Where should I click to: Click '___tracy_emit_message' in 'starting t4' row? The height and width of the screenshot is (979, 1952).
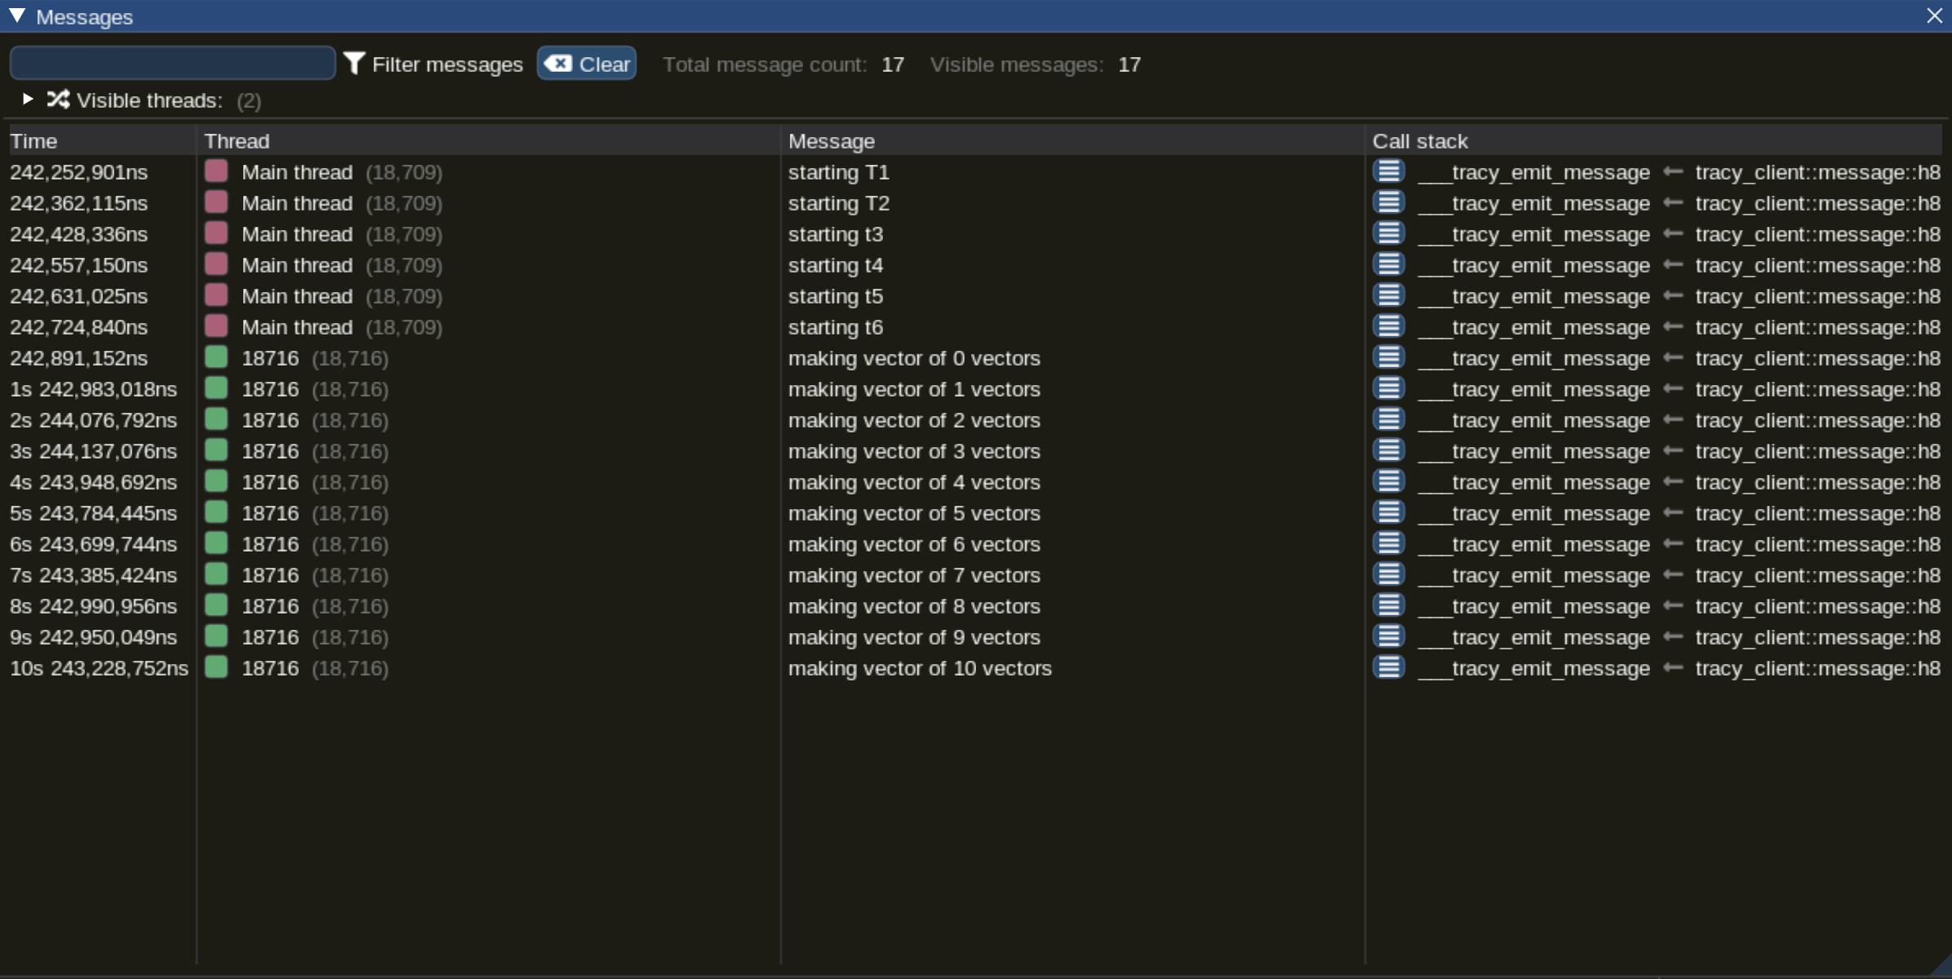point(1534,265)
